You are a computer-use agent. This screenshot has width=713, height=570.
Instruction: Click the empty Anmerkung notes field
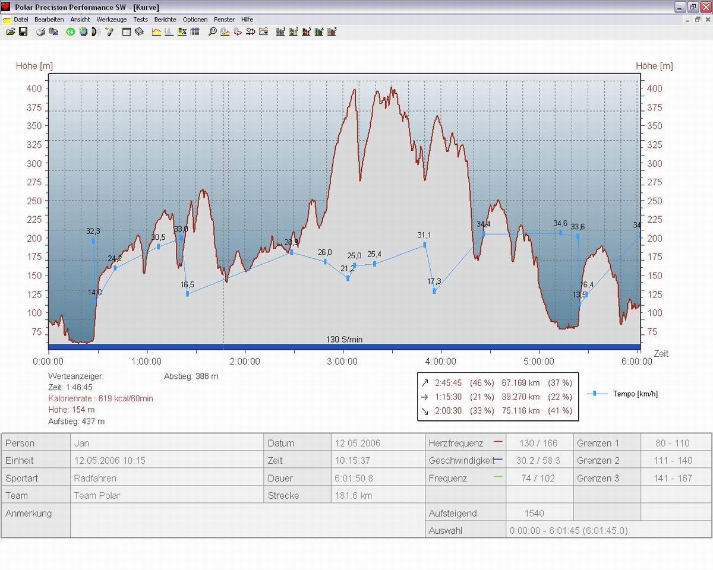247,521
